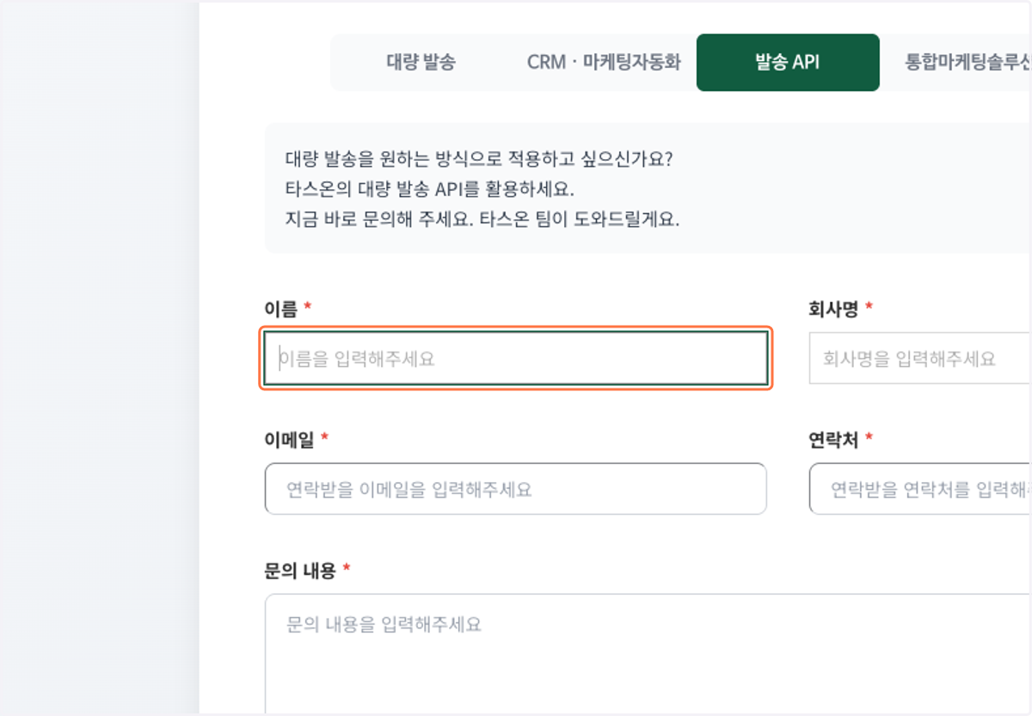This screenshot has width=1032, height=716.
Task: Switch to the 대량 발송 tab
Action: pyautogui.click(x=421, y=63)
